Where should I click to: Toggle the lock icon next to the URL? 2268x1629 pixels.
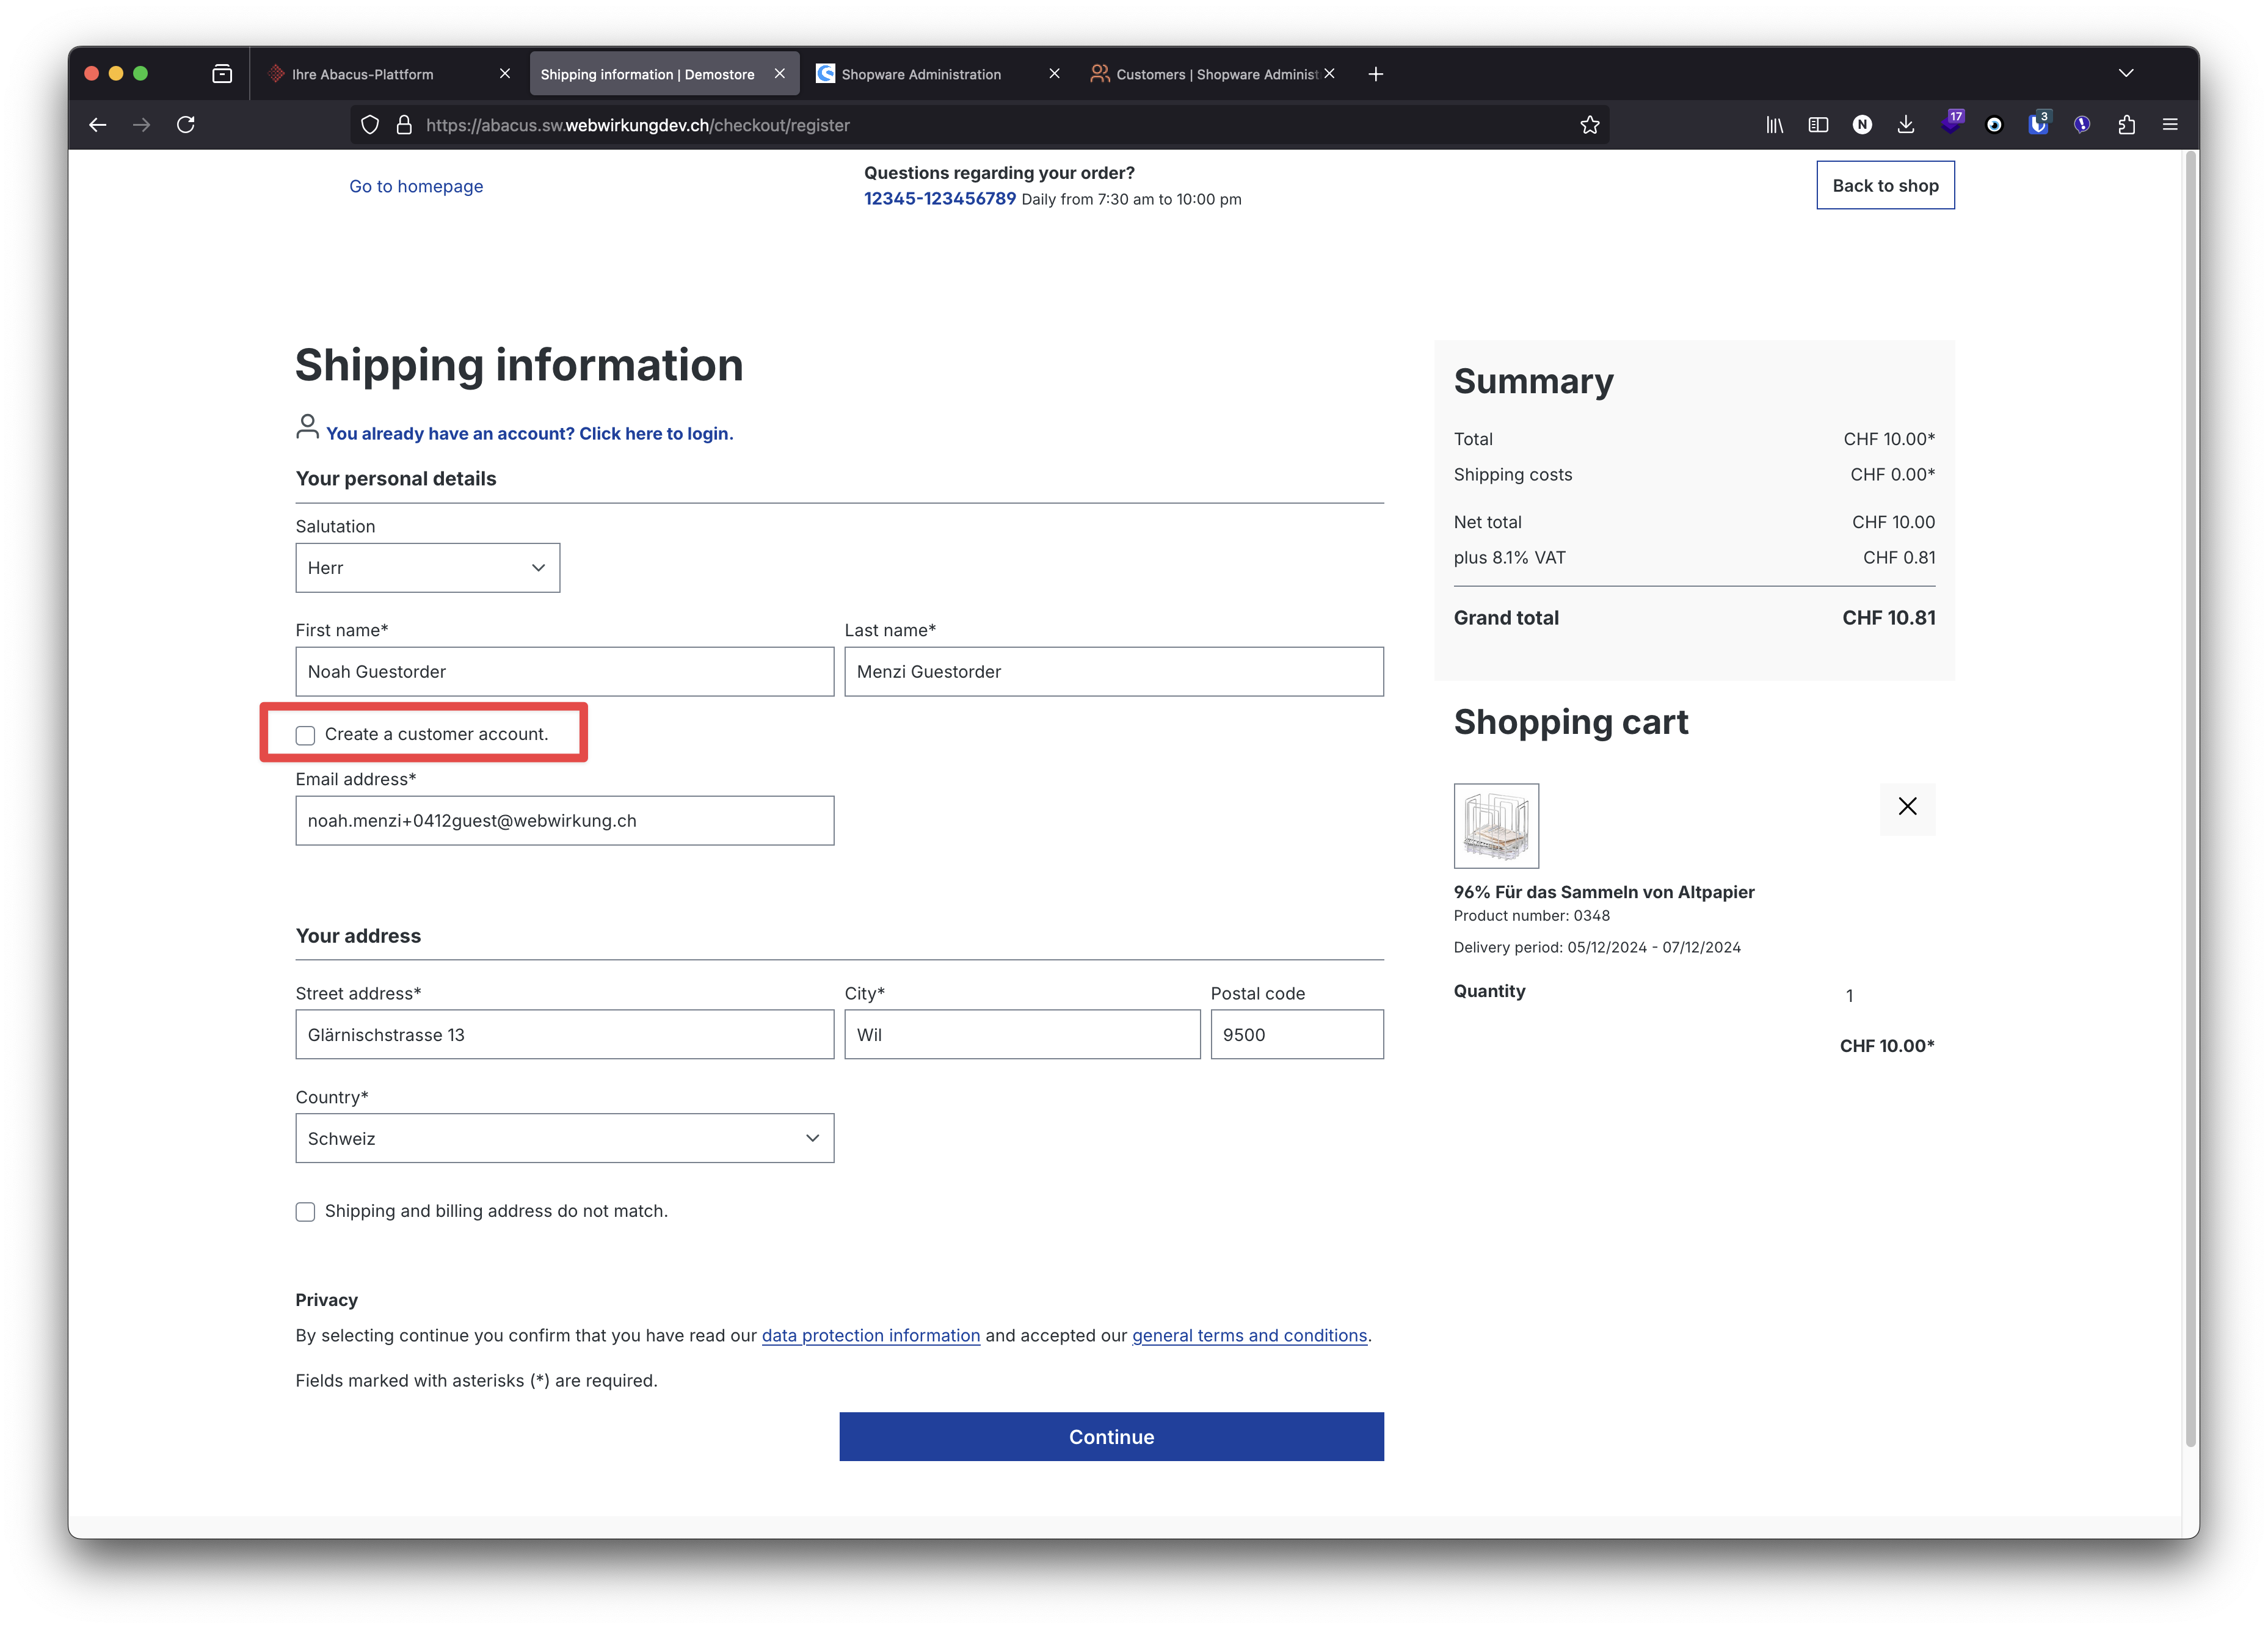403,124
